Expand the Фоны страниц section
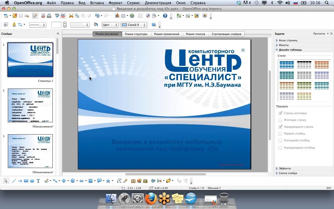334x209 pixels. point(304,40)
